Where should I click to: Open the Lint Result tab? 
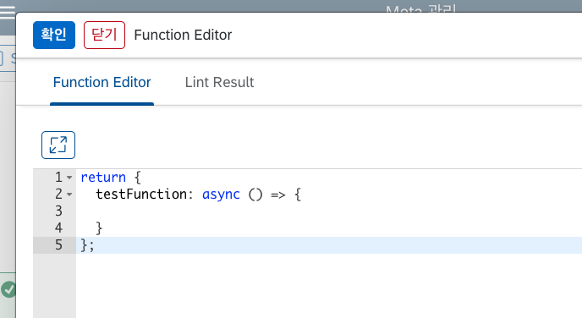click(219, 82)
